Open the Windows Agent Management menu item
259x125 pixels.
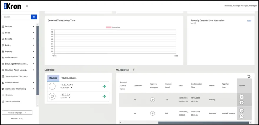coord(16,70)
